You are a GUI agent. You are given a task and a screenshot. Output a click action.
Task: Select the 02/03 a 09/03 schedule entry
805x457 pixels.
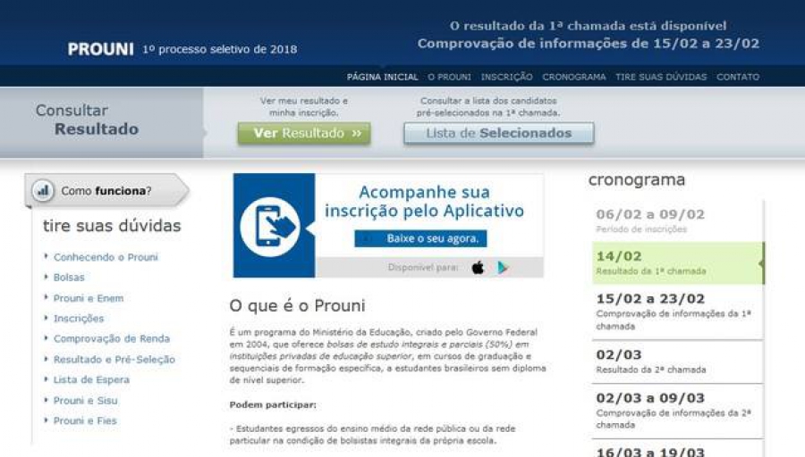(677, 411)
